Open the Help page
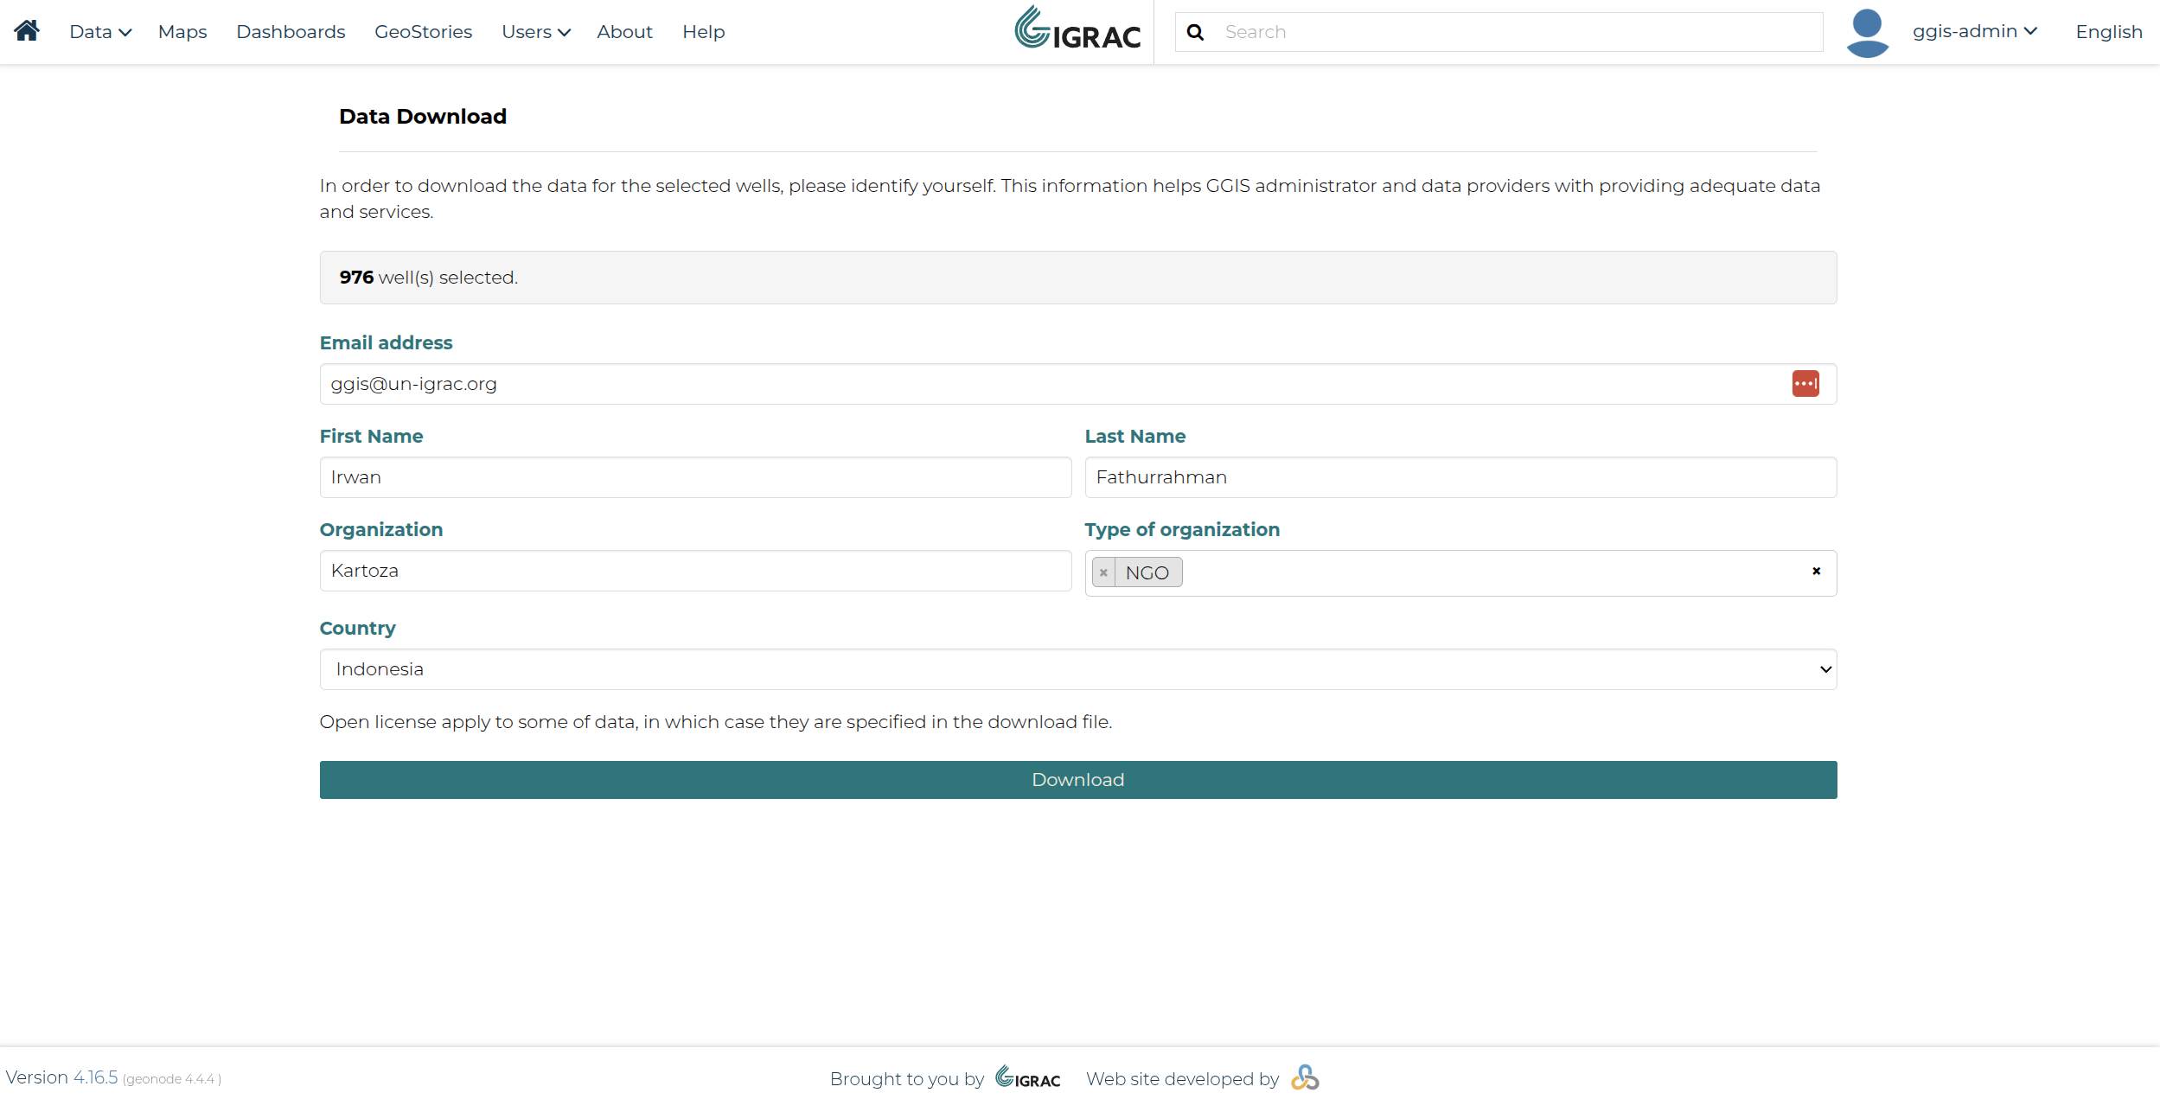Viewport: 2160px width, 1112px height. click(703, 32)
